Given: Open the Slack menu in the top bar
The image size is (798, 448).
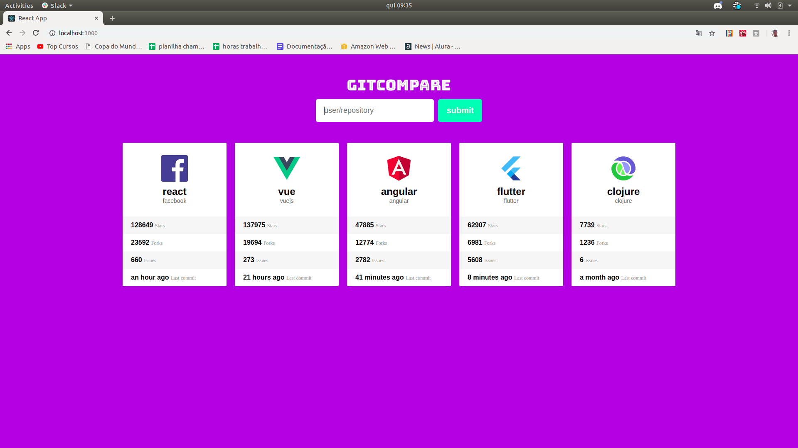Looking at the screenshot, I should tap(57, 5).
